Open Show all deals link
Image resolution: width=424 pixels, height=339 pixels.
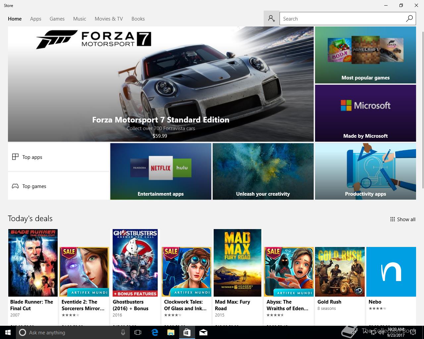(403, 219)
